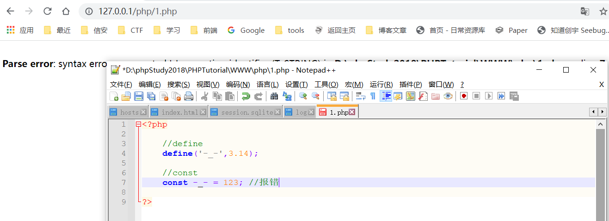Open 工具(O) menu
The height and width of the screenshot is (221, 609).
tap(326, 85)
